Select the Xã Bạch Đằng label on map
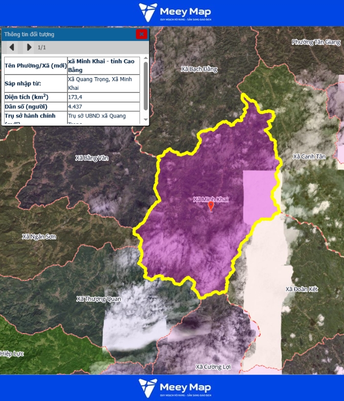Image resolution: width=344 pixels, height=401 pixels. (x=199, y=69)
